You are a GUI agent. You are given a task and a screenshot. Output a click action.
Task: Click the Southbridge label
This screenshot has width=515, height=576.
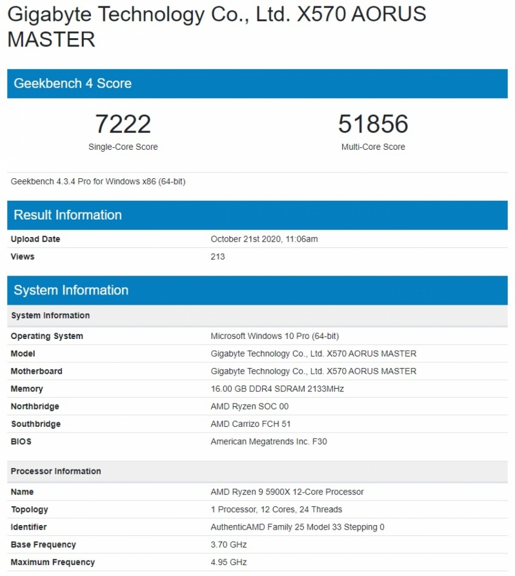[35, 424]
